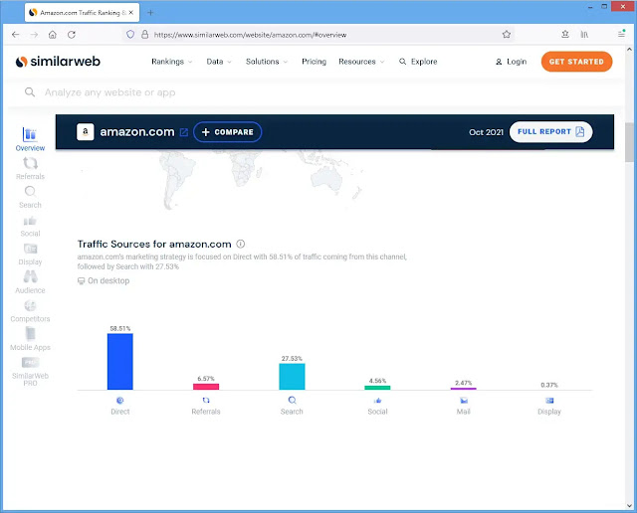
Task: Open Display section in sidebar
Action: (x=30, y=255)
